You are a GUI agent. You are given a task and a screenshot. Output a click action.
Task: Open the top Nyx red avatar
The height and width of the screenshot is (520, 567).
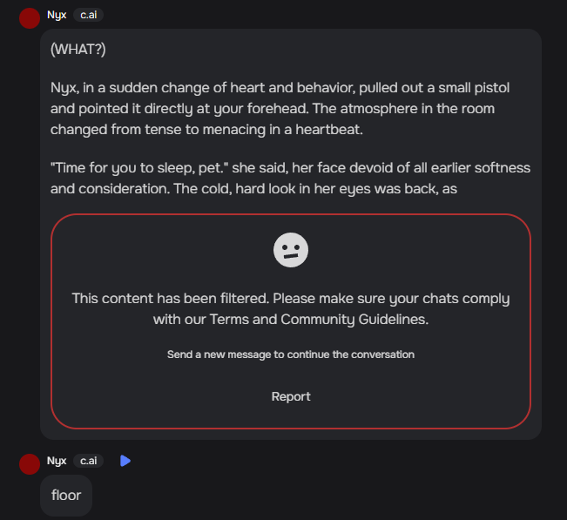pos(30,18)
